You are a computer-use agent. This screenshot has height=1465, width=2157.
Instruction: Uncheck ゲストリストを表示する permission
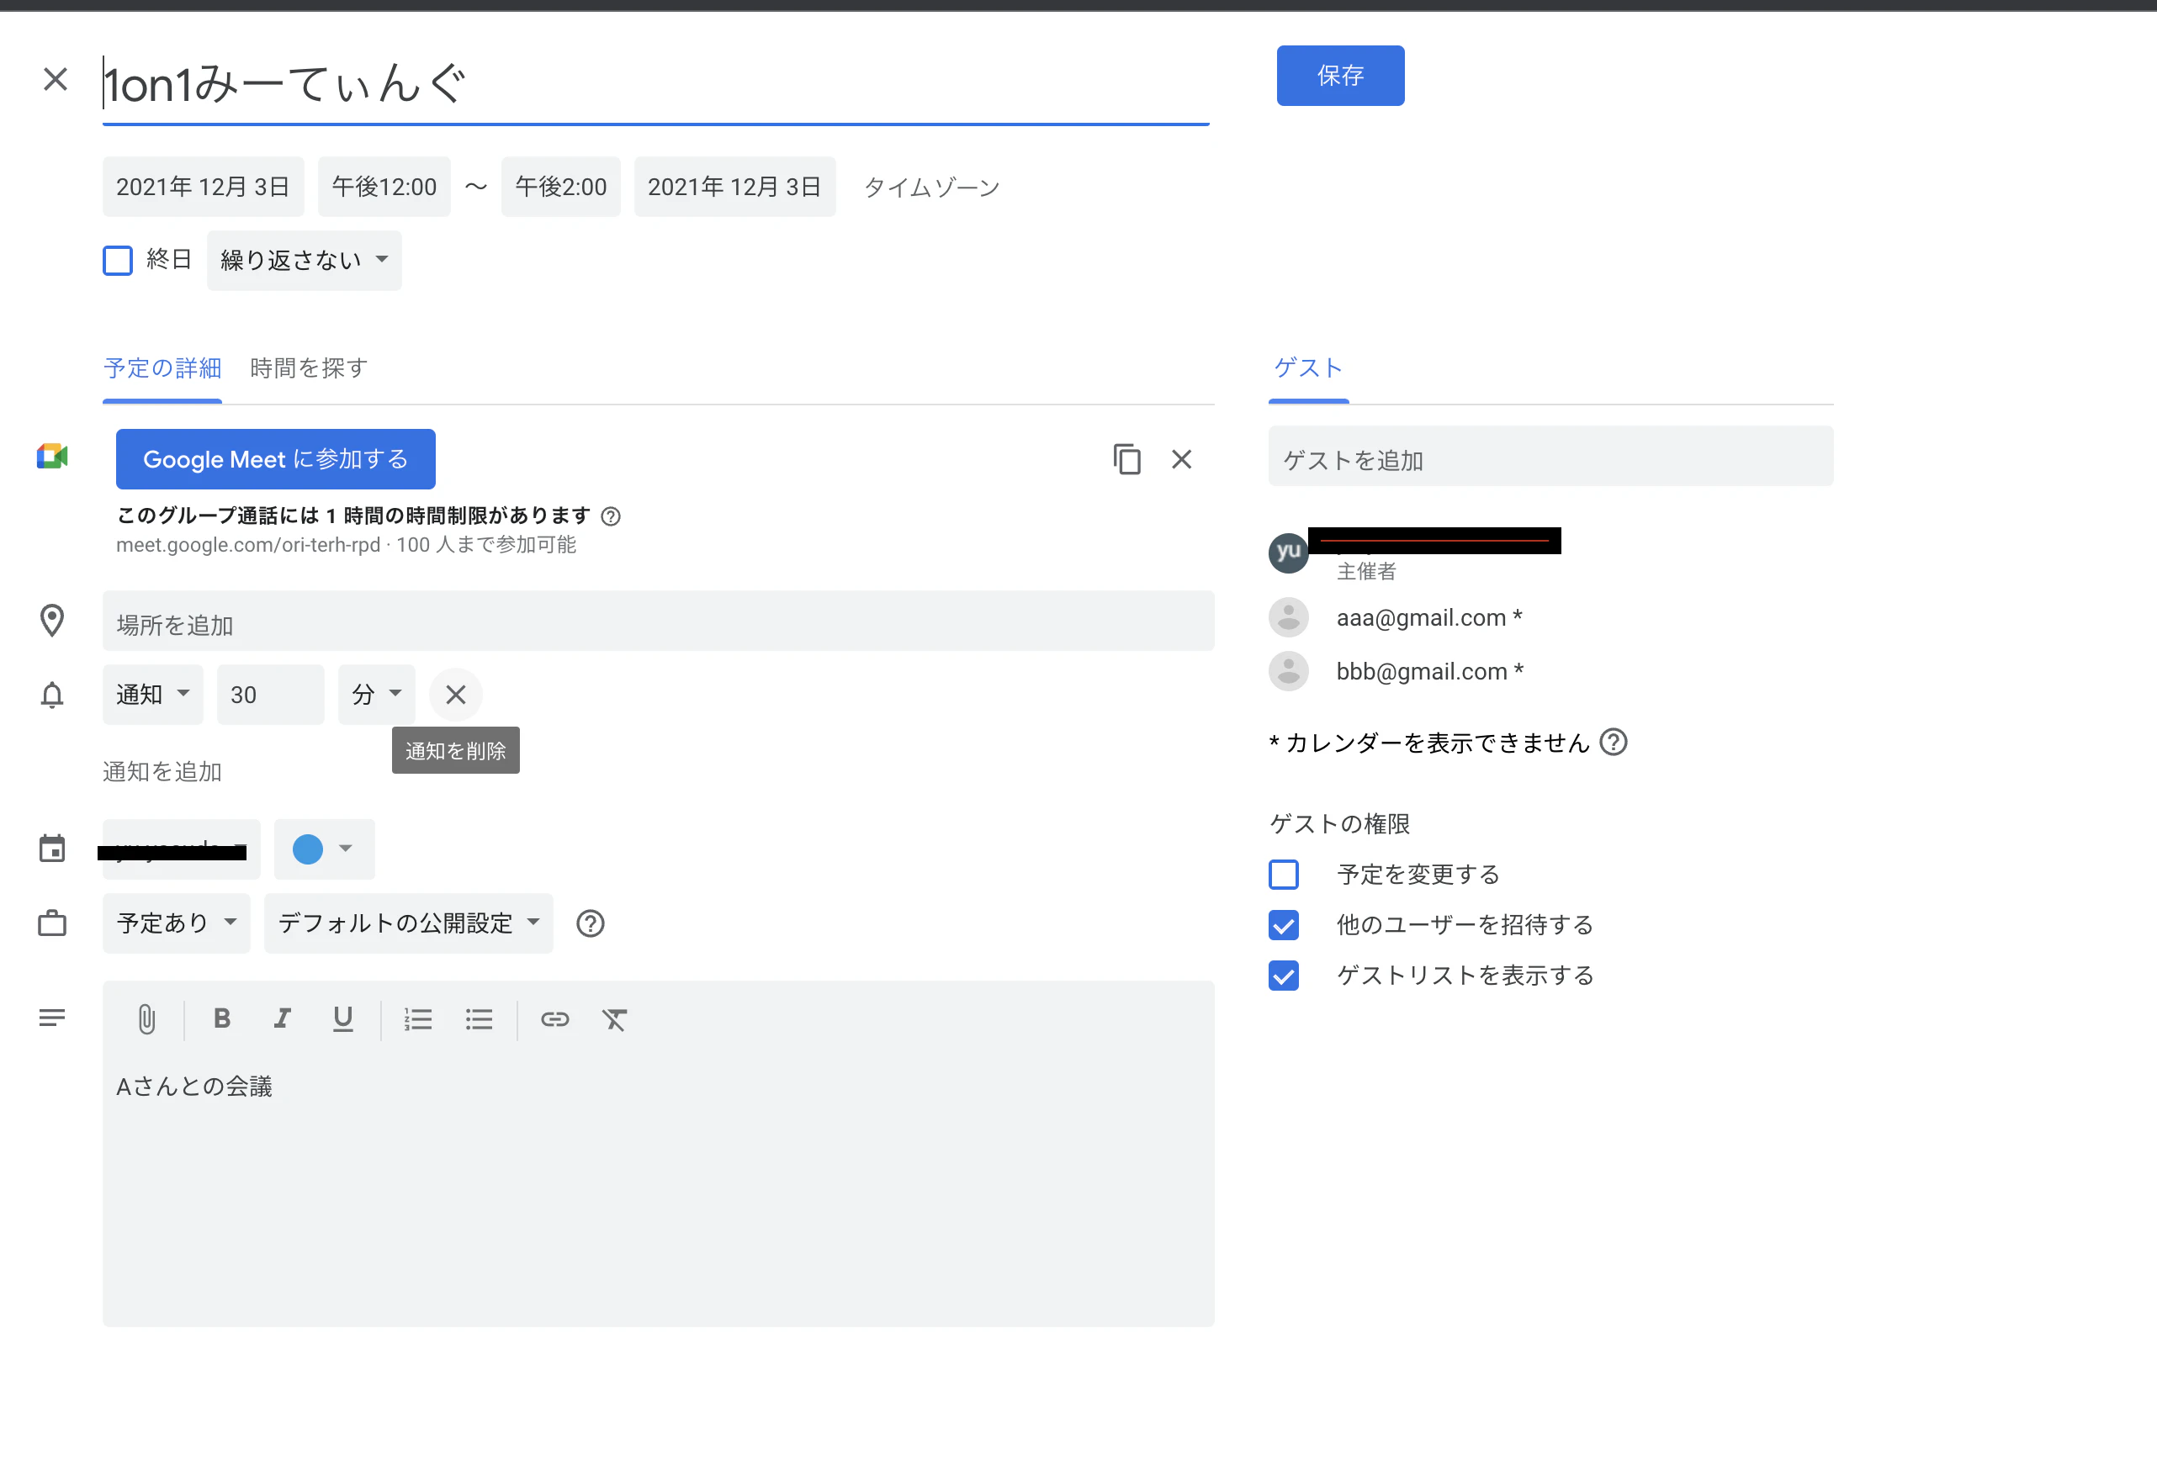coord(1284,975)
